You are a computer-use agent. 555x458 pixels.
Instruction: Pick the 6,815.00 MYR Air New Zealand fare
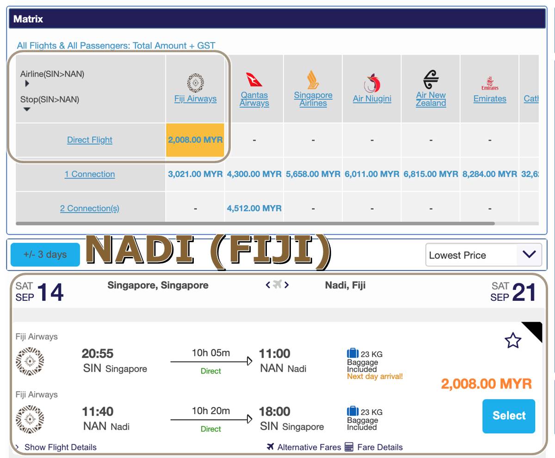point(431,174)
